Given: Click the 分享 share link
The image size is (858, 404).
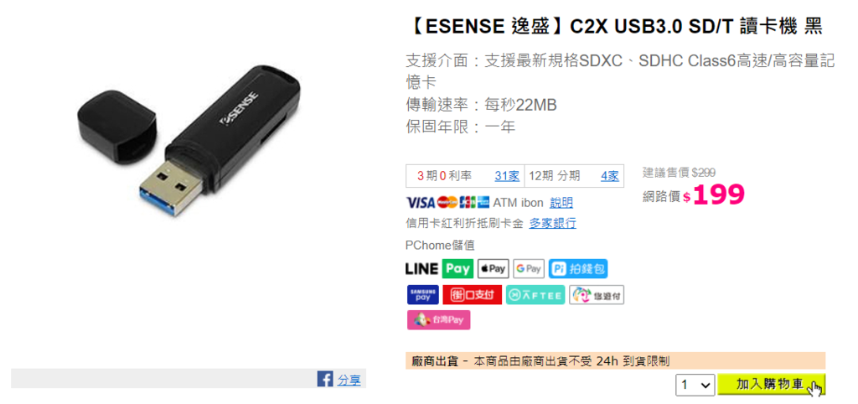Looking at the screenshot, I should (349, 380).
